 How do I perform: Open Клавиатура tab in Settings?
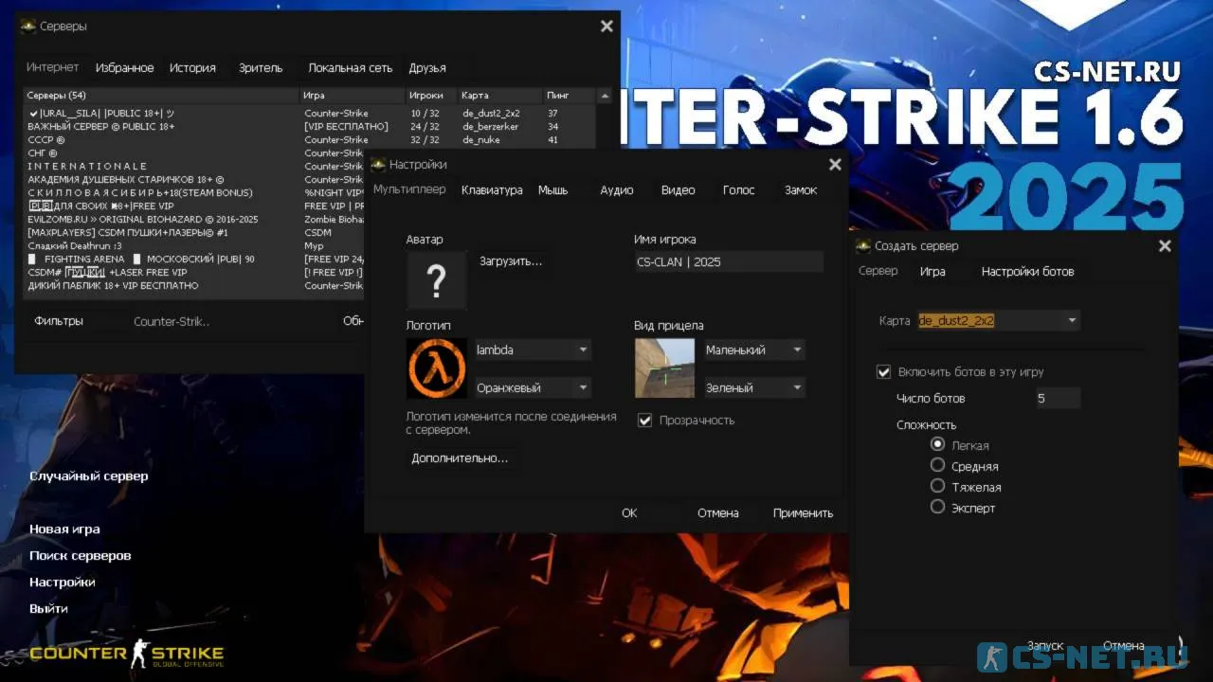tap(492, 190)
